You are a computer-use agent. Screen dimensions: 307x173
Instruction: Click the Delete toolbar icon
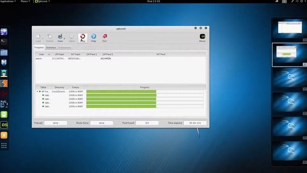pos(49,38)
